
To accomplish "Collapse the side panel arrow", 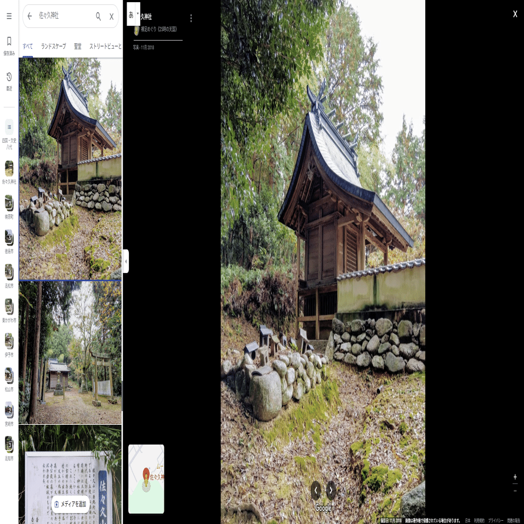I will (126, 261).
